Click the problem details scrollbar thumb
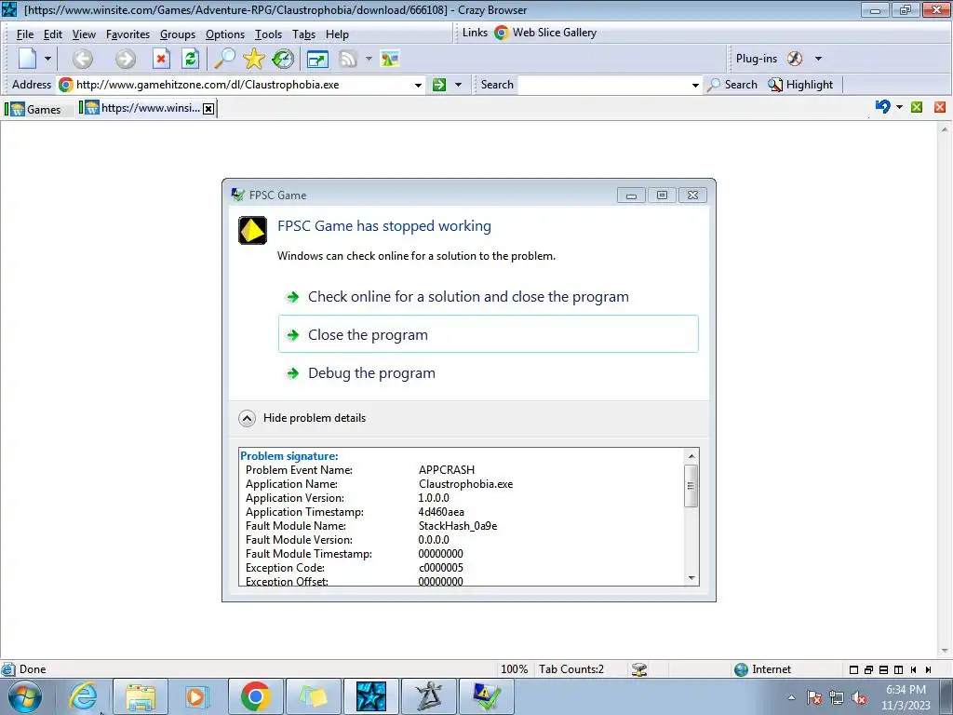953x715 pixels. coord(691,485)
